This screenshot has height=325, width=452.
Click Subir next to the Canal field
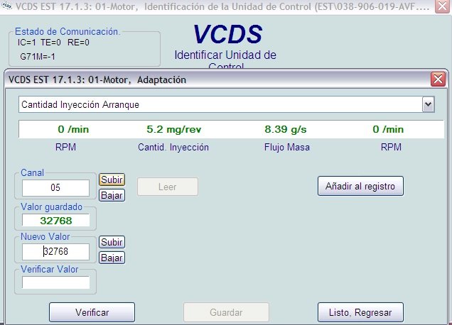point(112,180)
